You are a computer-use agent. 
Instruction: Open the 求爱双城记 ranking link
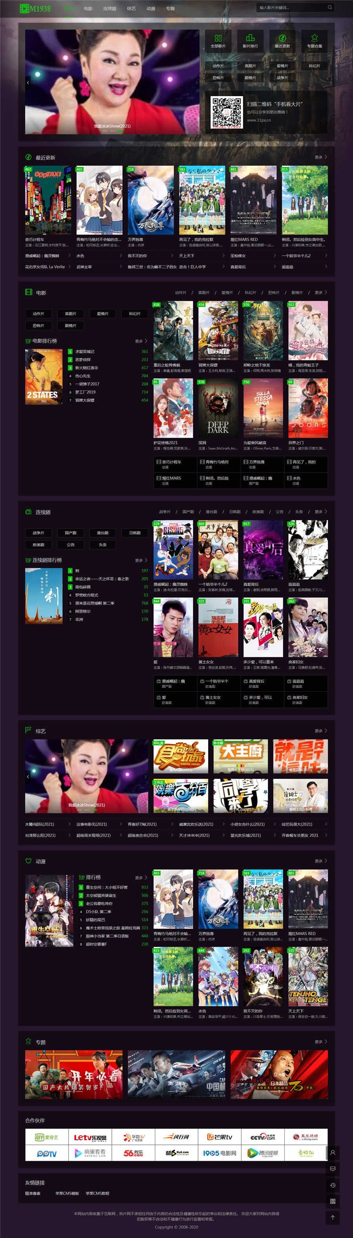point(85,352)
